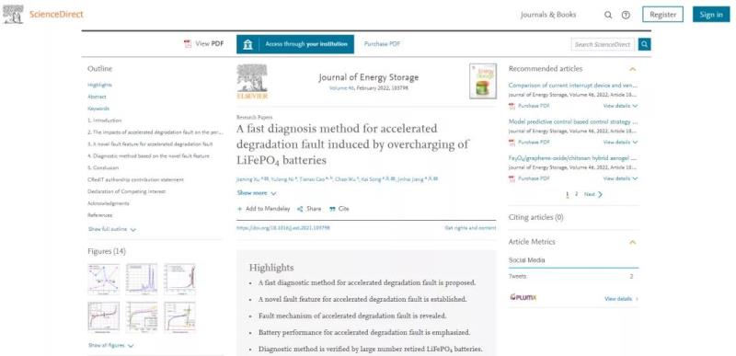Click the blue search submit button icon

pos(645,44)
